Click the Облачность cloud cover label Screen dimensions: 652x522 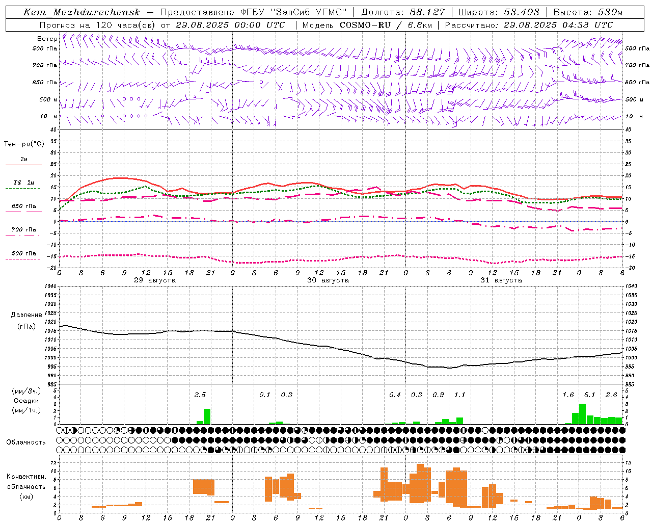tap(26, 442)
